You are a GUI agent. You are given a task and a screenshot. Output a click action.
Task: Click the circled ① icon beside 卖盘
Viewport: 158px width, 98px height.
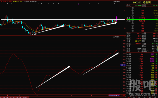pyautogui.click(x=133, y=18)
